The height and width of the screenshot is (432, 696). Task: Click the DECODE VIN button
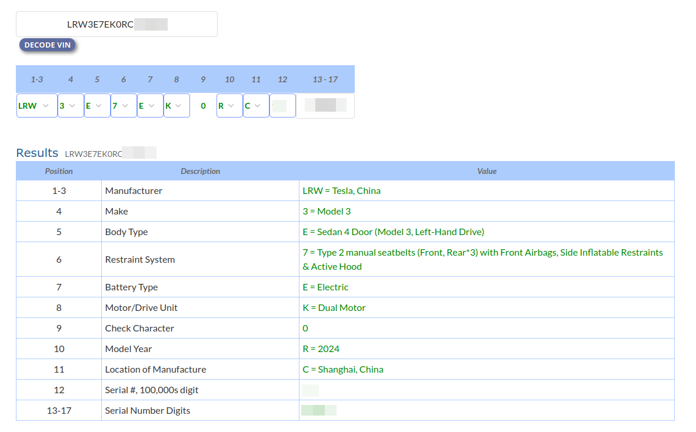pos(47,45)
